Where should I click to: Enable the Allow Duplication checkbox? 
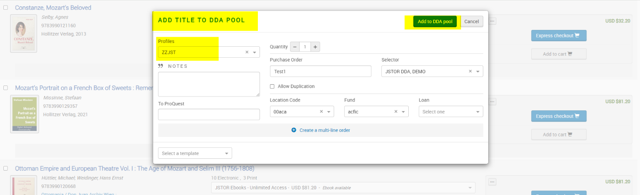click(x=272, y=86)
